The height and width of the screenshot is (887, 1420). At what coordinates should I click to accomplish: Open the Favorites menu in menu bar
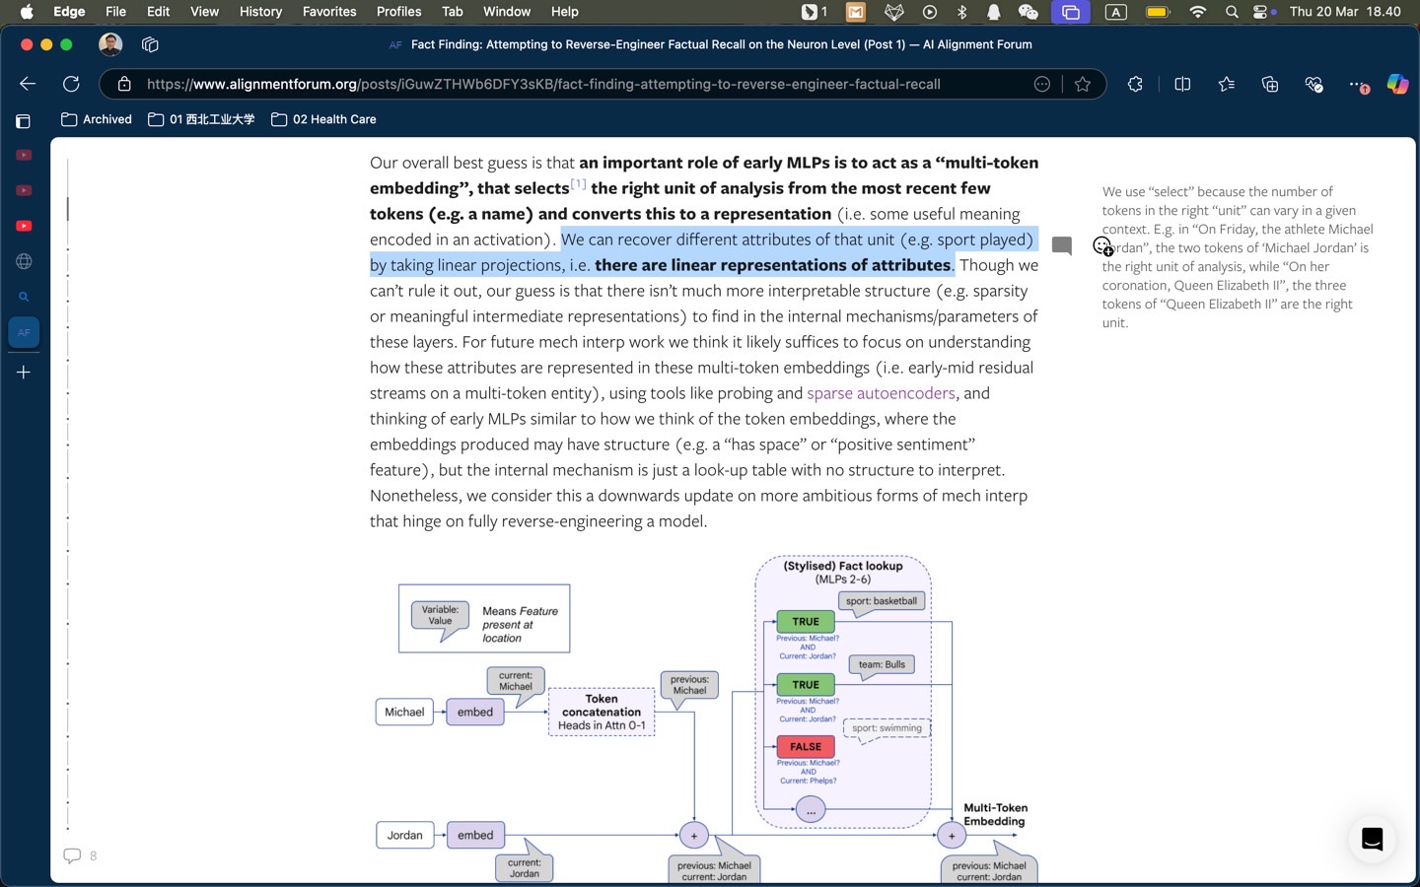pos(329,12)
